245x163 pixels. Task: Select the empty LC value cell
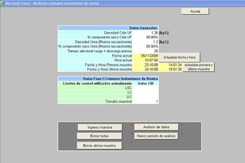(145, 93)
